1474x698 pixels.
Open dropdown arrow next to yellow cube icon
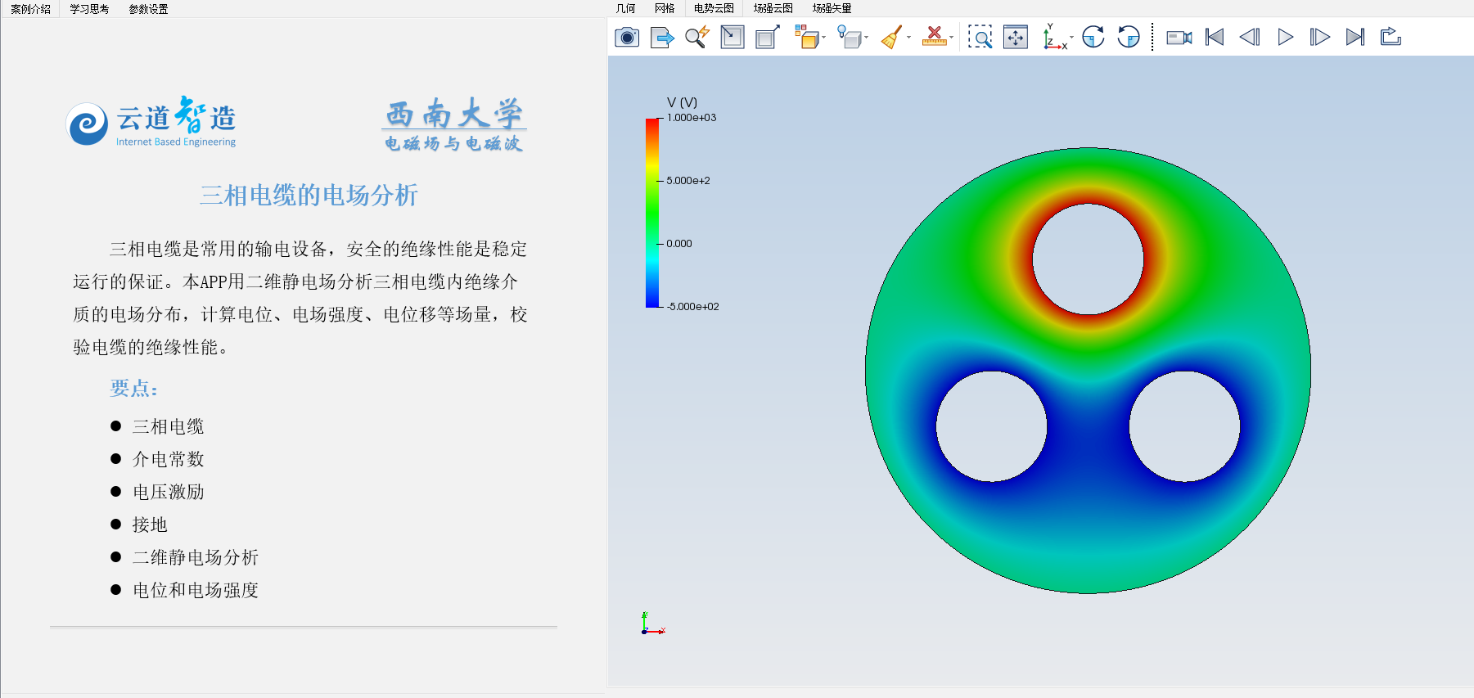coord(823,38)
